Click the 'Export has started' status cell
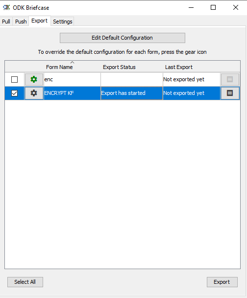The image size is (247, 298). tap(132, 93)
